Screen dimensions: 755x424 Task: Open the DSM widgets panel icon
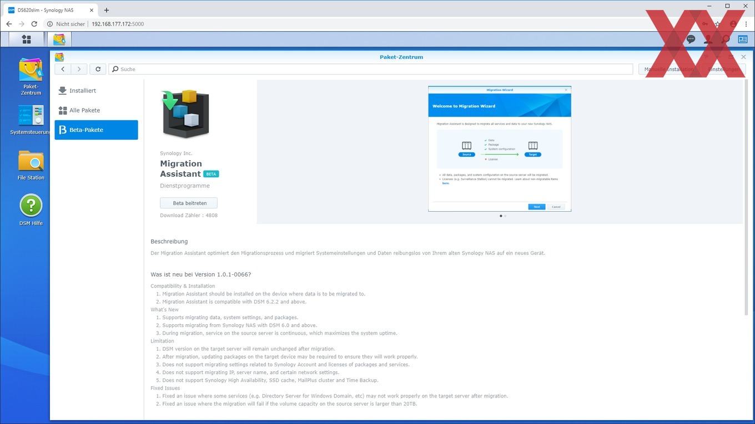tap(743, 39)
